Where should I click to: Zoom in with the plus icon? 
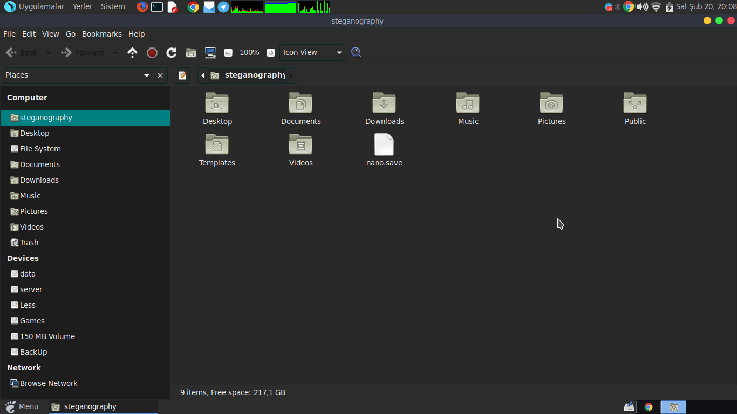point(271,52)
